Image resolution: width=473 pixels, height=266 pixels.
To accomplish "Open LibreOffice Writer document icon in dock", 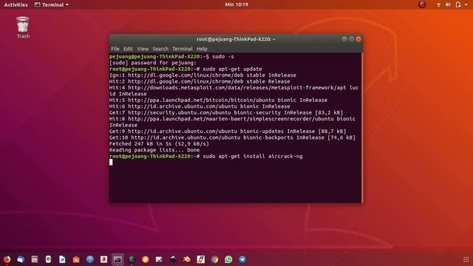I will pyautogui.click(x=62, y=259).
